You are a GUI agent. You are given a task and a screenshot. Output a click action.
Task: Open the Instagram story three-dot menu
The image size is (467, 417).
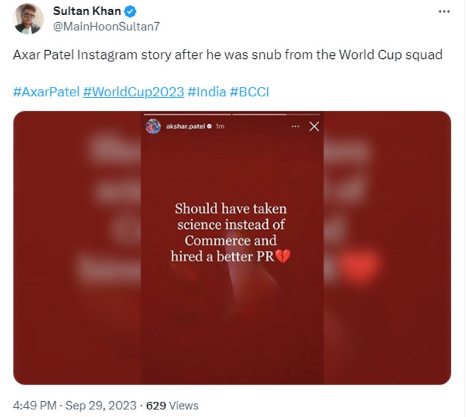tap(295, 126)
